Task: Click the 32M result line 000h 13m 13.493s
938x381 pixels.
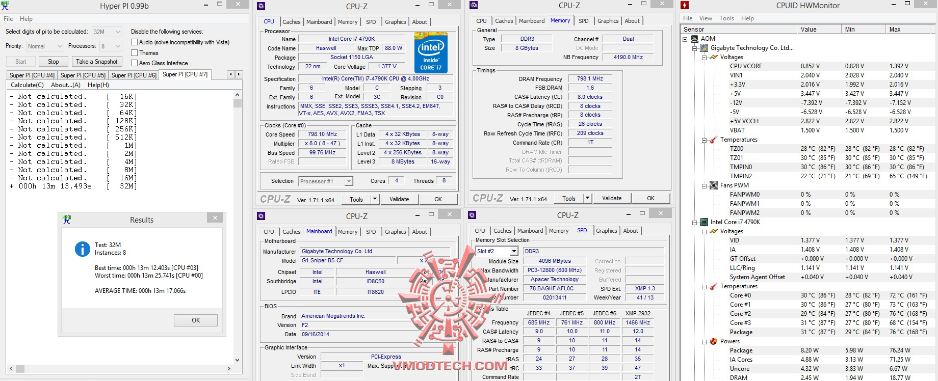Action: click(73, 186)
